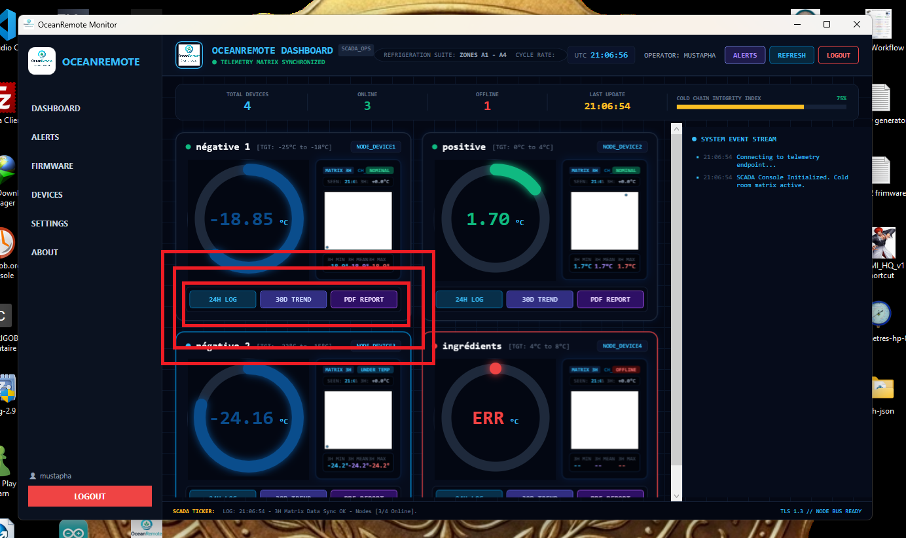Select the Visual Studio Code desktop icon
Screen dimensions: 906x538
point(7,26)
